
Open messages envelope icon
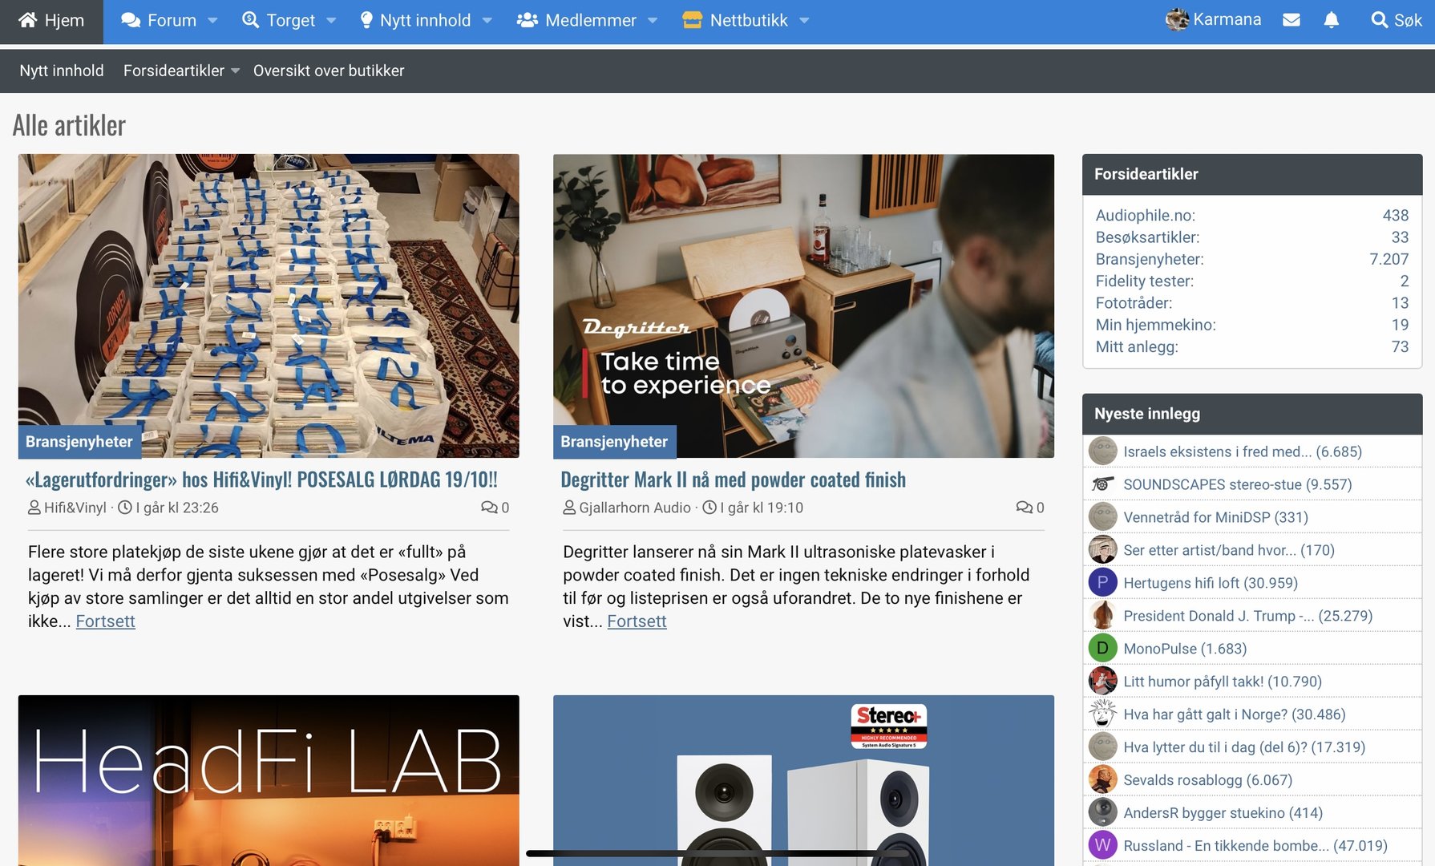[1291, 20]
